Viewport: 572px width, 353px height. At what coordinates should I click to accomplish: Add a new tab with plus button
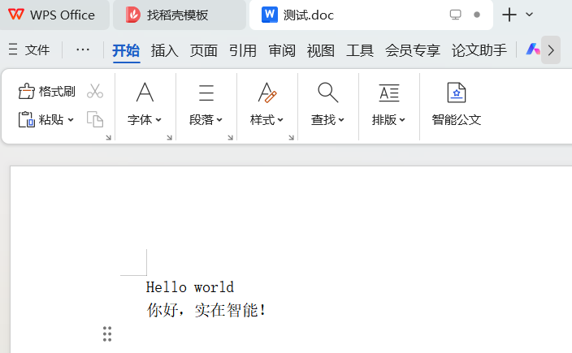tap(509, 15)
